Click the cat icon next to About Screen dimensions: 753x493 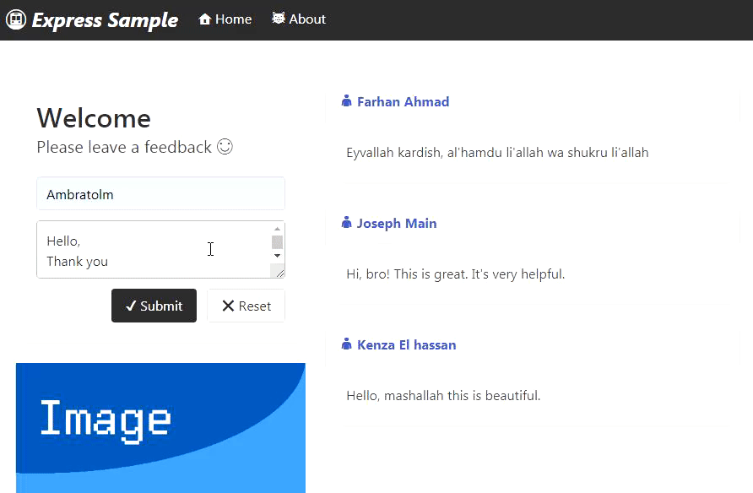279,19
